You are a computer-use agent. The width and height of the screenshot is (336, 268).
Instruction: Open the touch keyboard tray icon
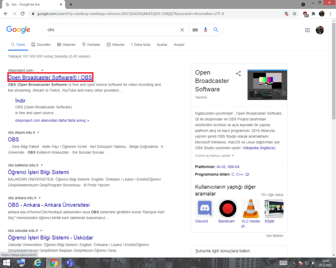[x=283, y=263]
